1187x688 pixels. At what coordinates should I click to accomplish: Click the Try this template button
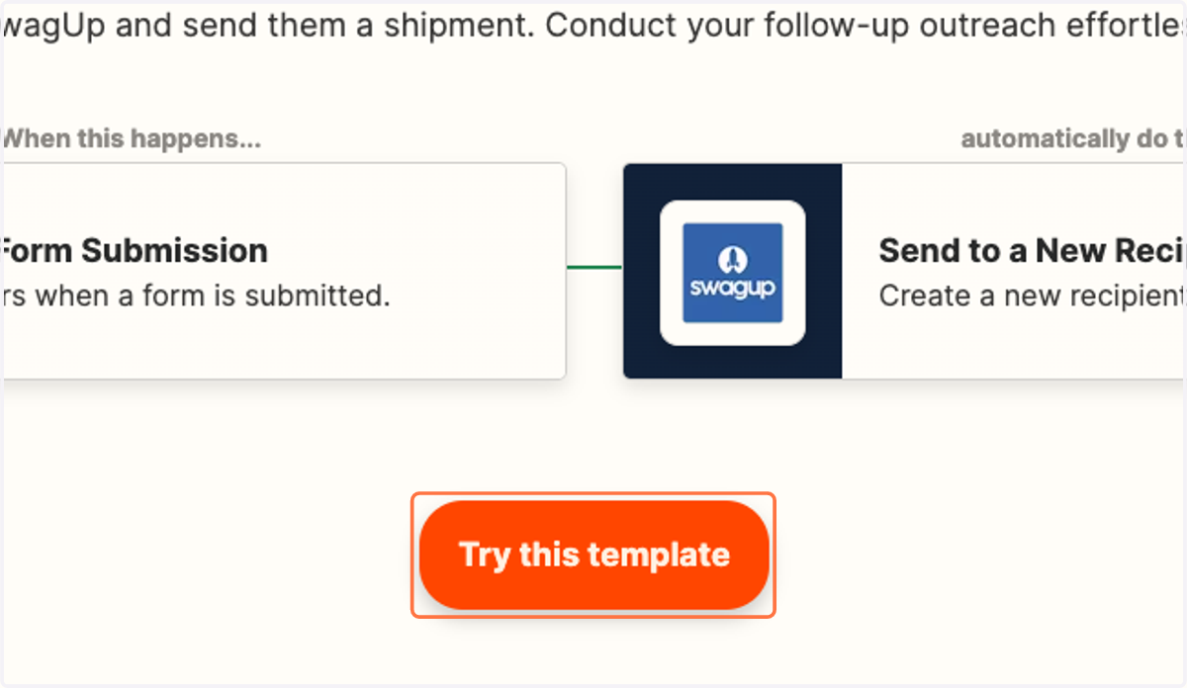click(x=594, y=555)
